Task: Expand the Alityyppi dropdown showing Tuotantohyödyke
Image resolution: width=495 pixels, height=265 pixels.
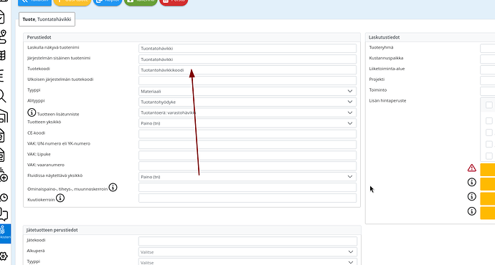Action: click(247, 102)
